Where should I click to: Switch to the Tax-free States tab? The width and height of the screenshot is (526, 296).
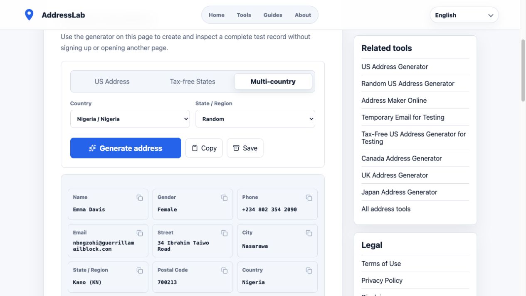tap(193, 81)
